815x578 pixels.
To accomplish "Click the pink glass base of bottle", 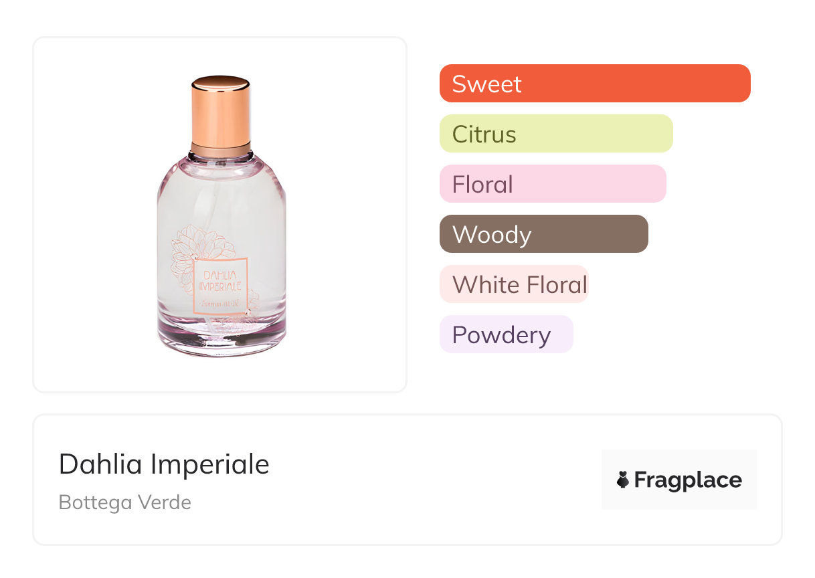I will [221, 338].
